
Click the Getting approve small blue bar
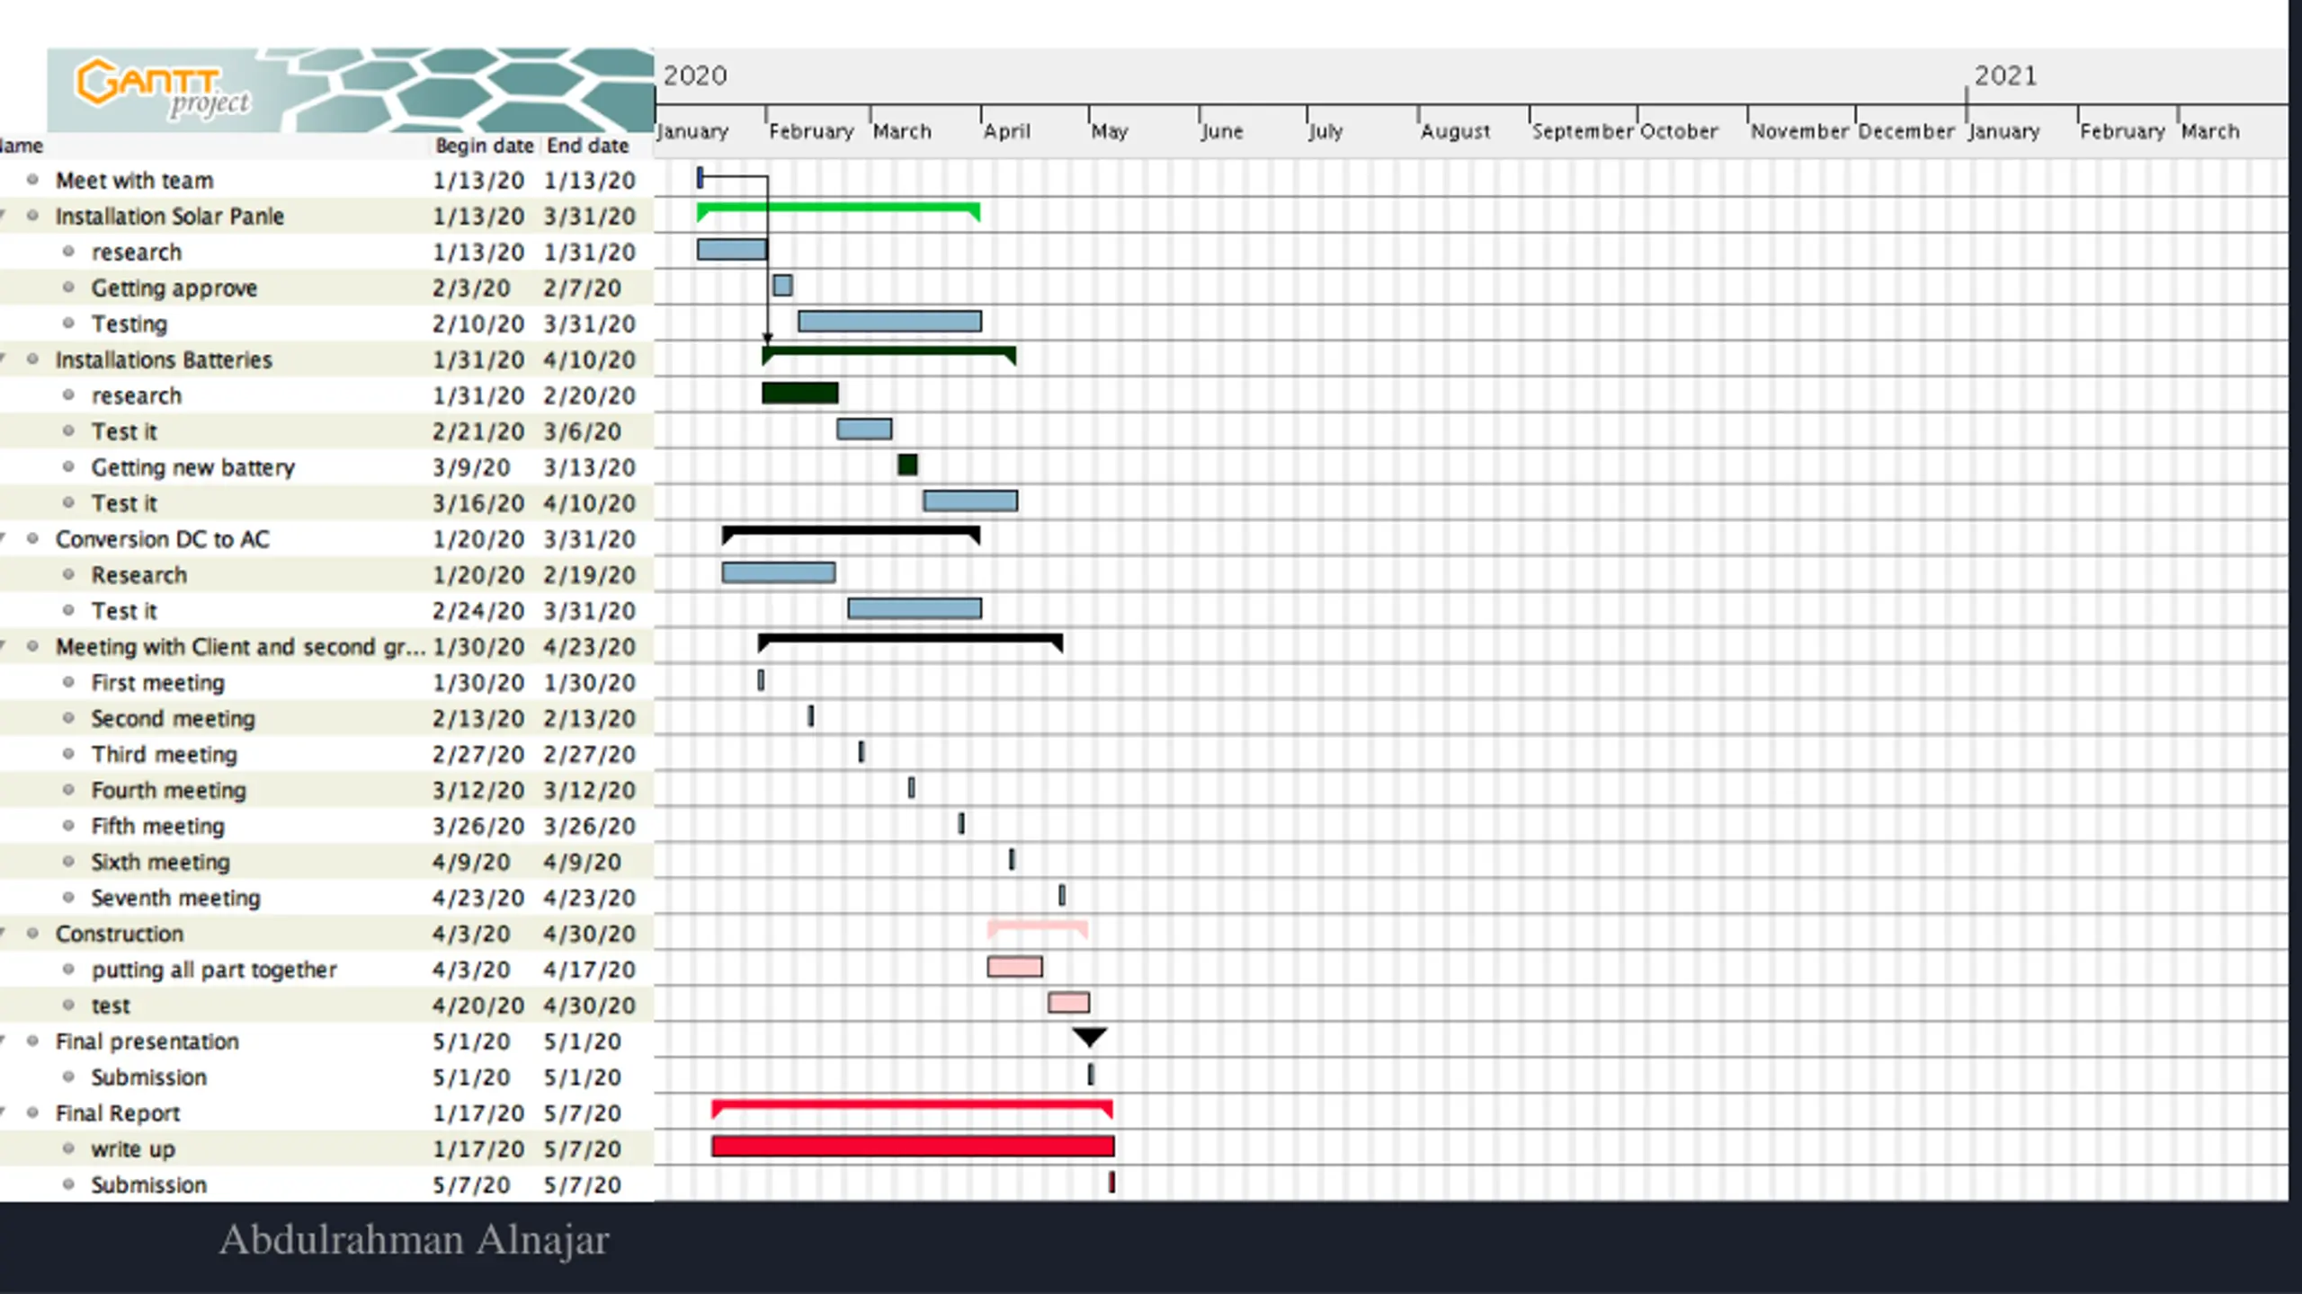[782, 286]
